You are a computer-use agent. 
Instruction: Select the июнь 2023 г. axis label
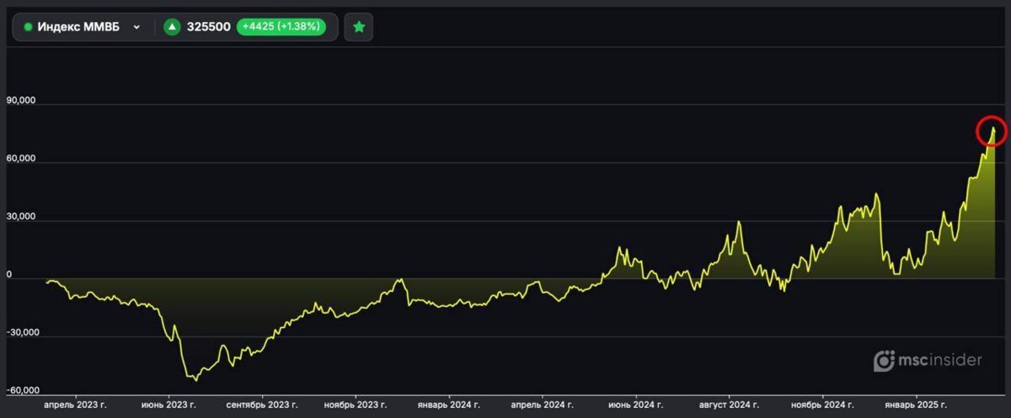tap(168, 405)
